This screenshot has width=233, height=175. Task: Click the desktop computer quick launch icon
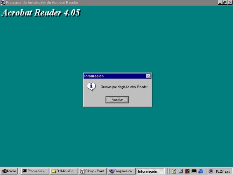[x=181, y=171]
